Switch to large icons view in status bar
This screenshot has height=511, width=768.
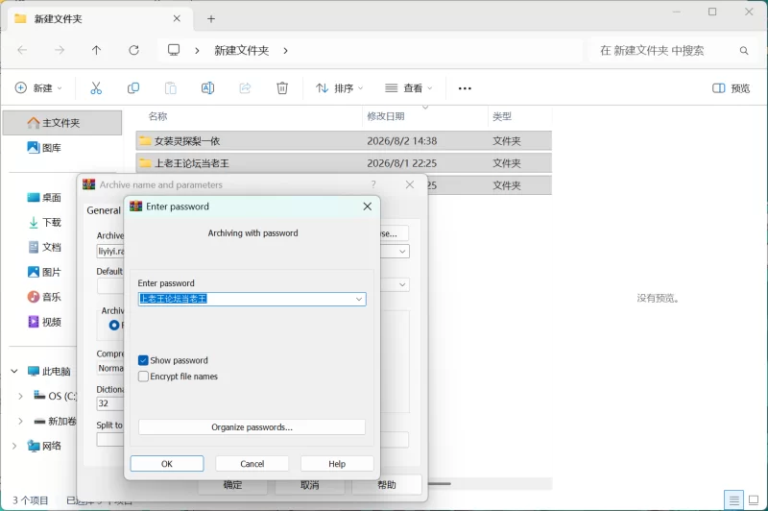(x=754, y=500)
